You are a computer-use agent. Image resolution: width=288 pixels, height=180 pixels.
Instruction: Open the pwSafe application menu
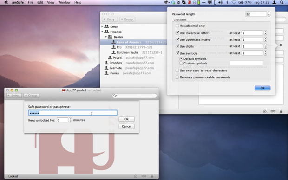pyautogui.click(x=18, y=2)
